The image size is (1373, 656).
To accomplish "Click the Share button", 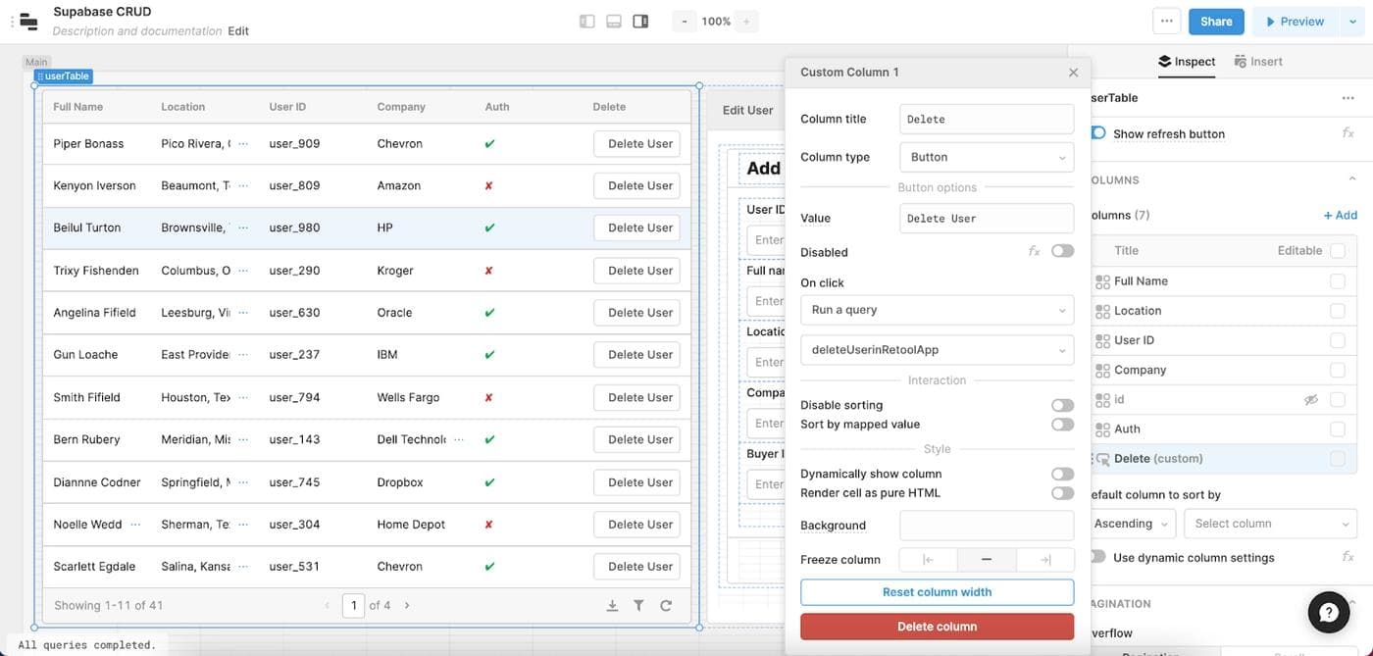I will click(1216, 22).
